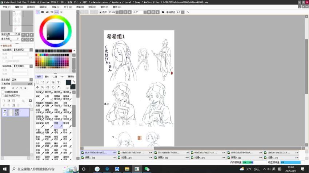Select the 厚水笔 brush preset
The width and height of the screenshot is (309, 173).
67,125
